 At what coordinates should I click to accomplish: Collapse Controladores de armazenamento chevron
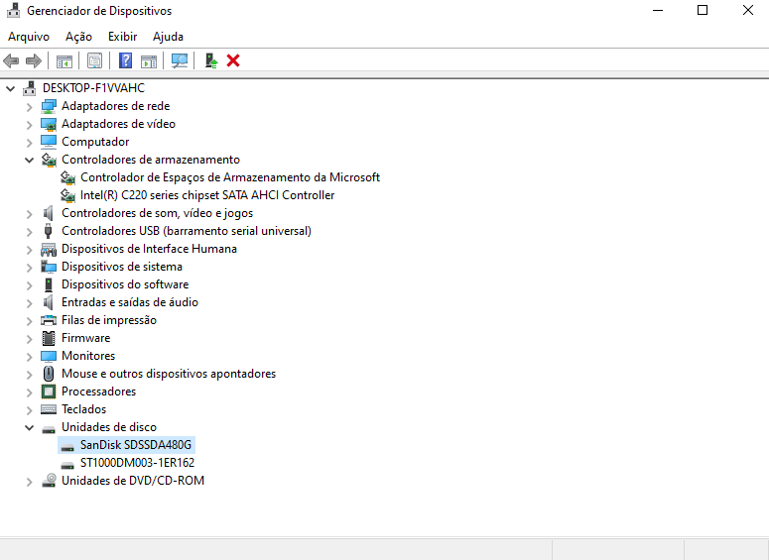click(30, 160)
